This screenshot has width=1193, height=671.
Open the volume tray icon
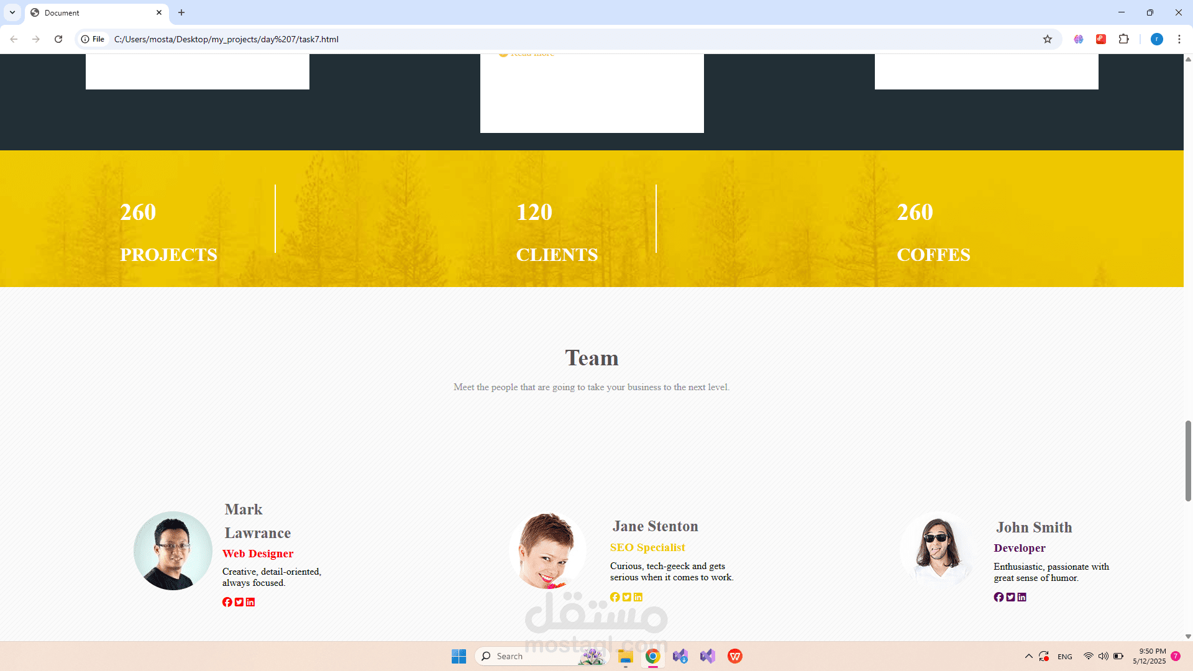coord(1103,656)
